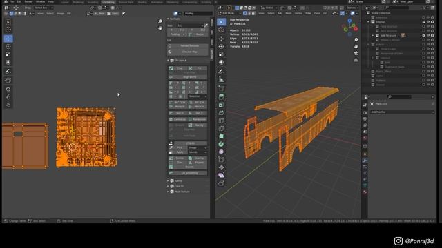The height and width of the screenshot is (248, 442).
Task: Pin the image in UV editor header
Action: click(124, 14)
